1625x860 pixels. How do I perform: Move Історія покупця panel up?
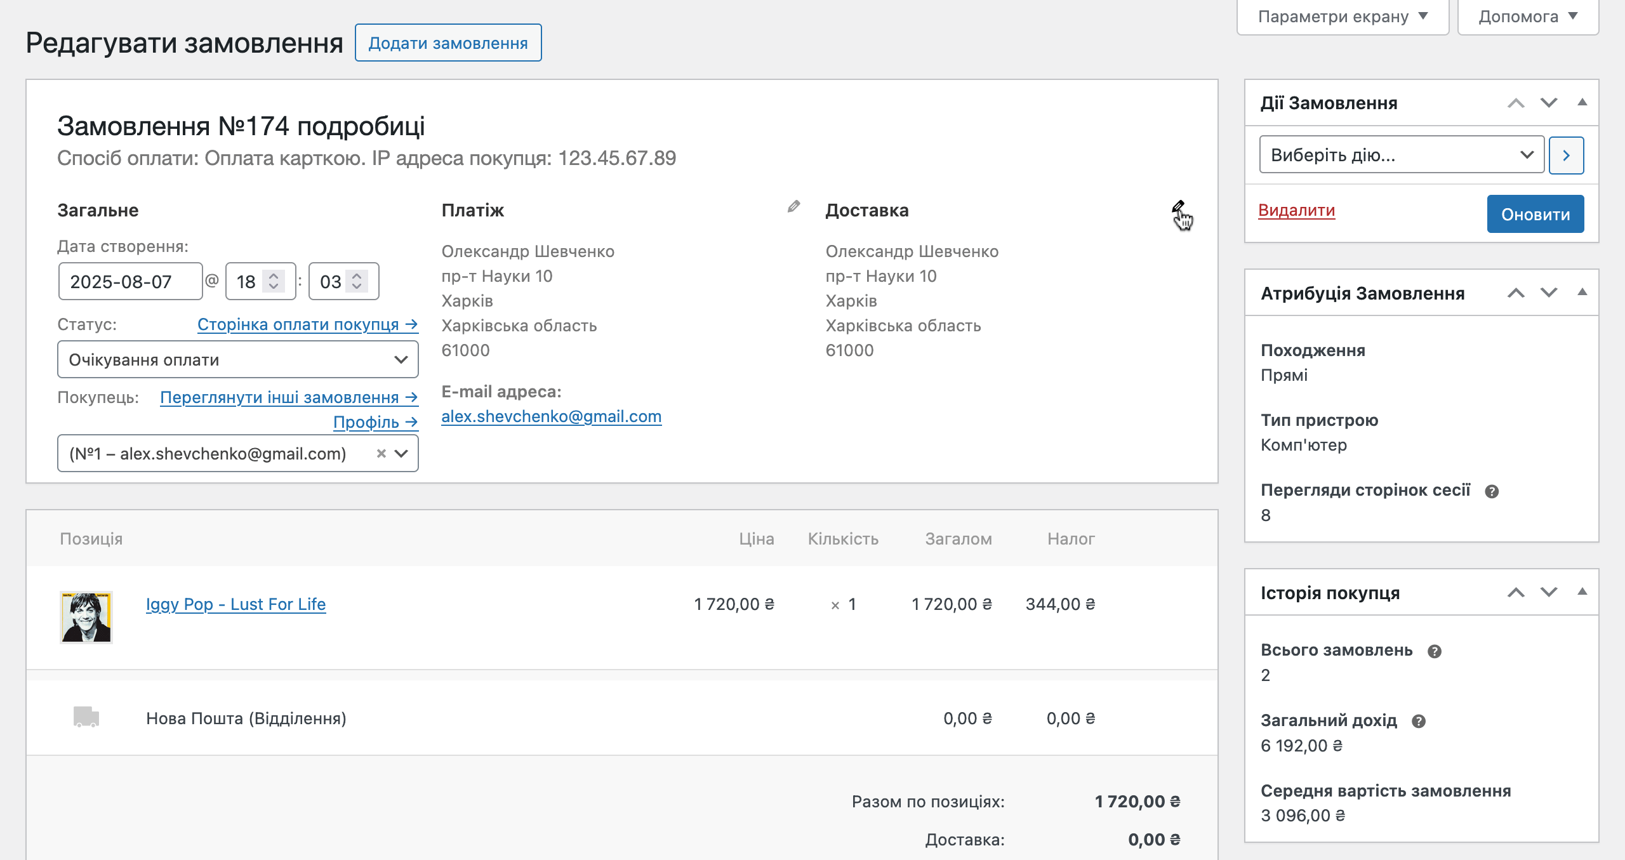pyautogui.click(x=1516, y=592)
